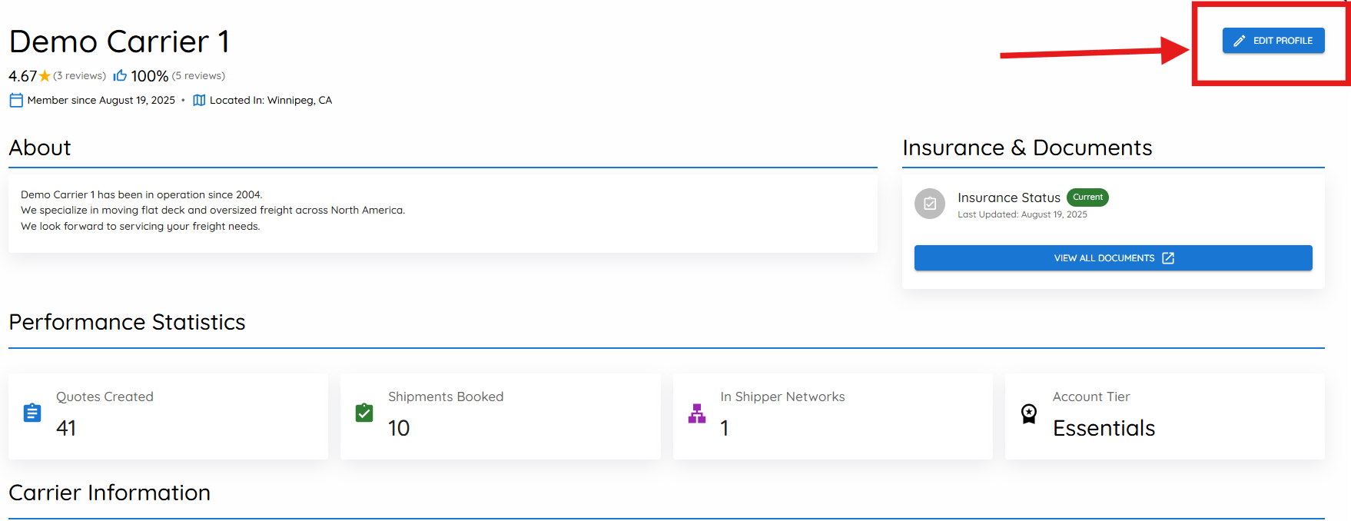Open View All Documents button
Viewport: 1351px width, 521px height.
click(x=1113, y=258)
